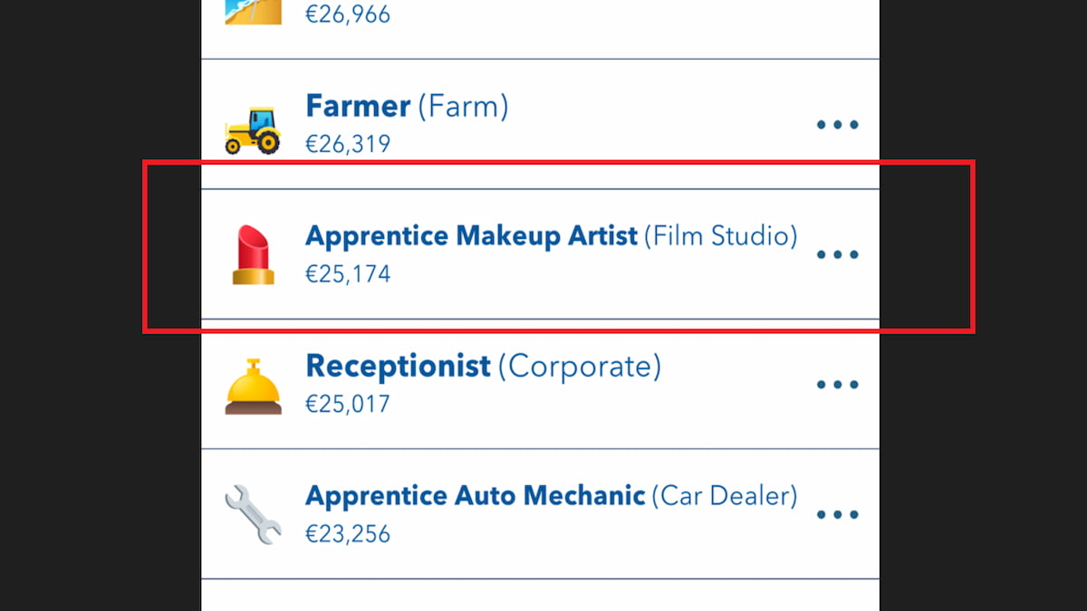This screenshot has height=611, width=1087.
Task: Open the options menu for the Farmer job
Action: pos(837,124)
